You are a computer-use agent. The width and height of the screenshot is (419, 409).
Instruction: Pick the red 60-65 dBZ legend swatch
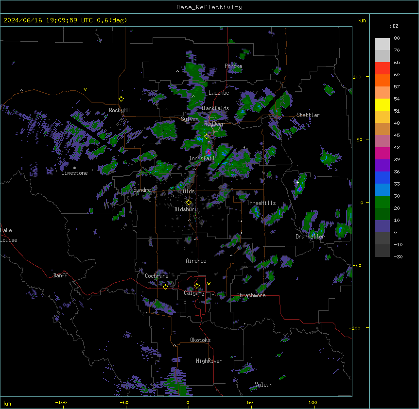click(x=382, y=68)
